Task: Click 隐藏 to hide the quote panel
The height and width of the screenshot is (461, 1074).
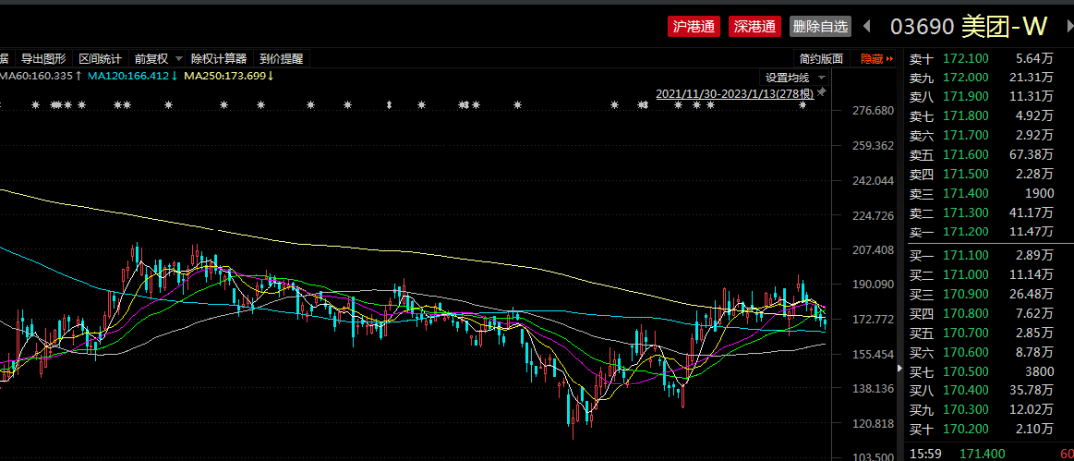Action: [x=877, y=59]
